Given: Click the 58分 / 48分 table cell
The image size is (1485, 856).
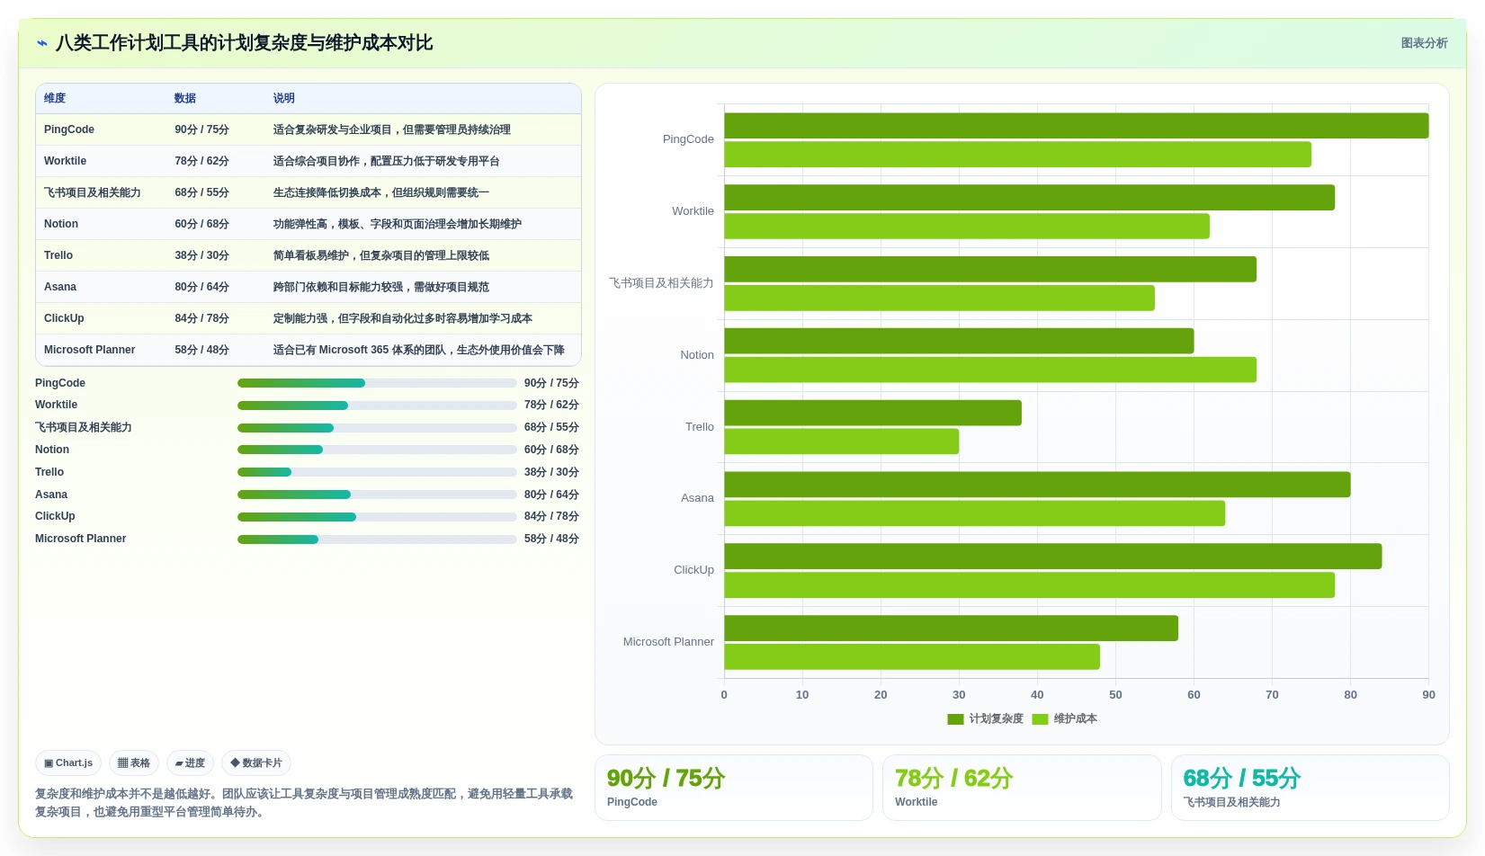Looking at the screenshot, I should (x=202, y=350).
